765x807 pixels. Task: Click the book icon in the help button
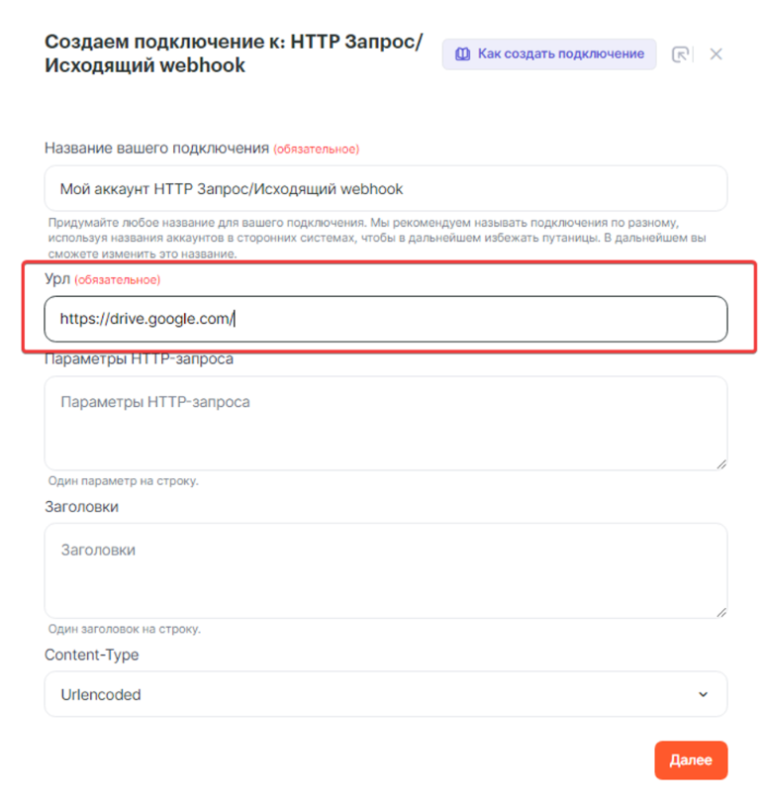(x=462, y=54)
